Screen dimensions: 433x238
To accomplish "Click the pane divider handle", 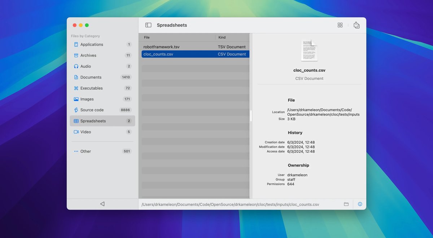I will [251, 116].
